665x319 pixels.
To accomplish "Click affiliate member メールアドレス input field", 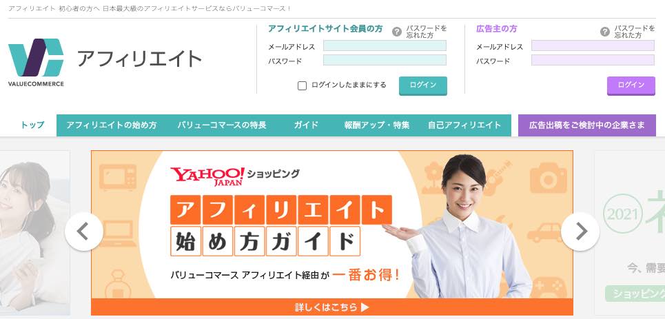I will pyautogui.click(x=385, y=45).
